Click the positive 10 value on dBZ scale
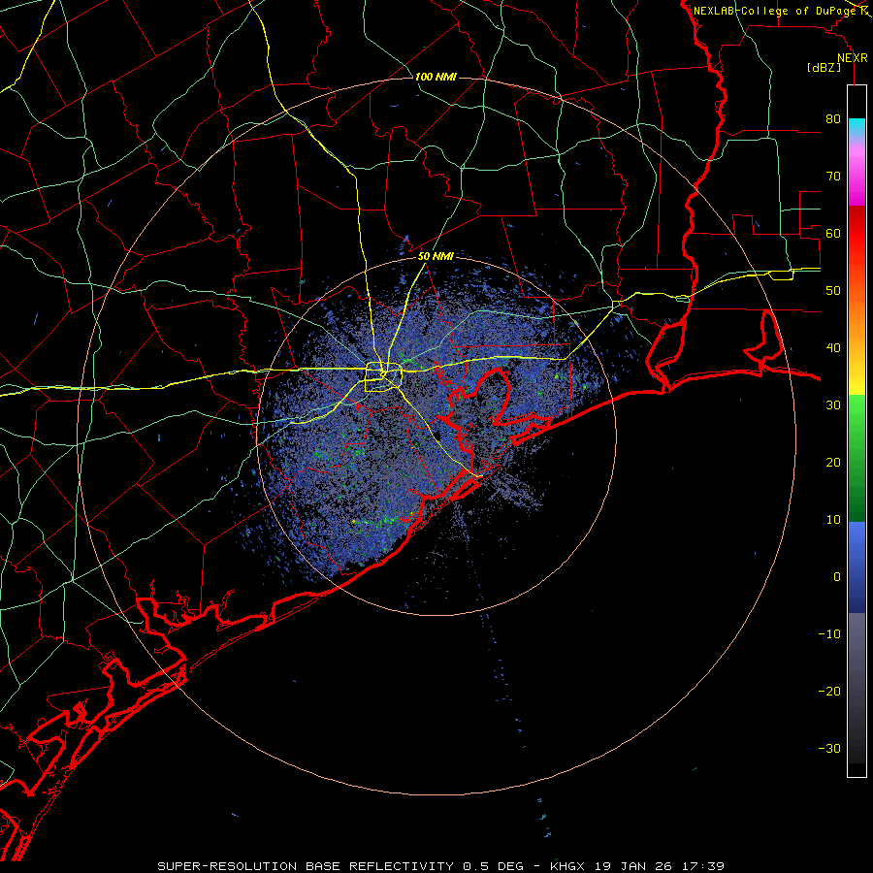Screen dimensions: 873x873 [x=833, y=520]
